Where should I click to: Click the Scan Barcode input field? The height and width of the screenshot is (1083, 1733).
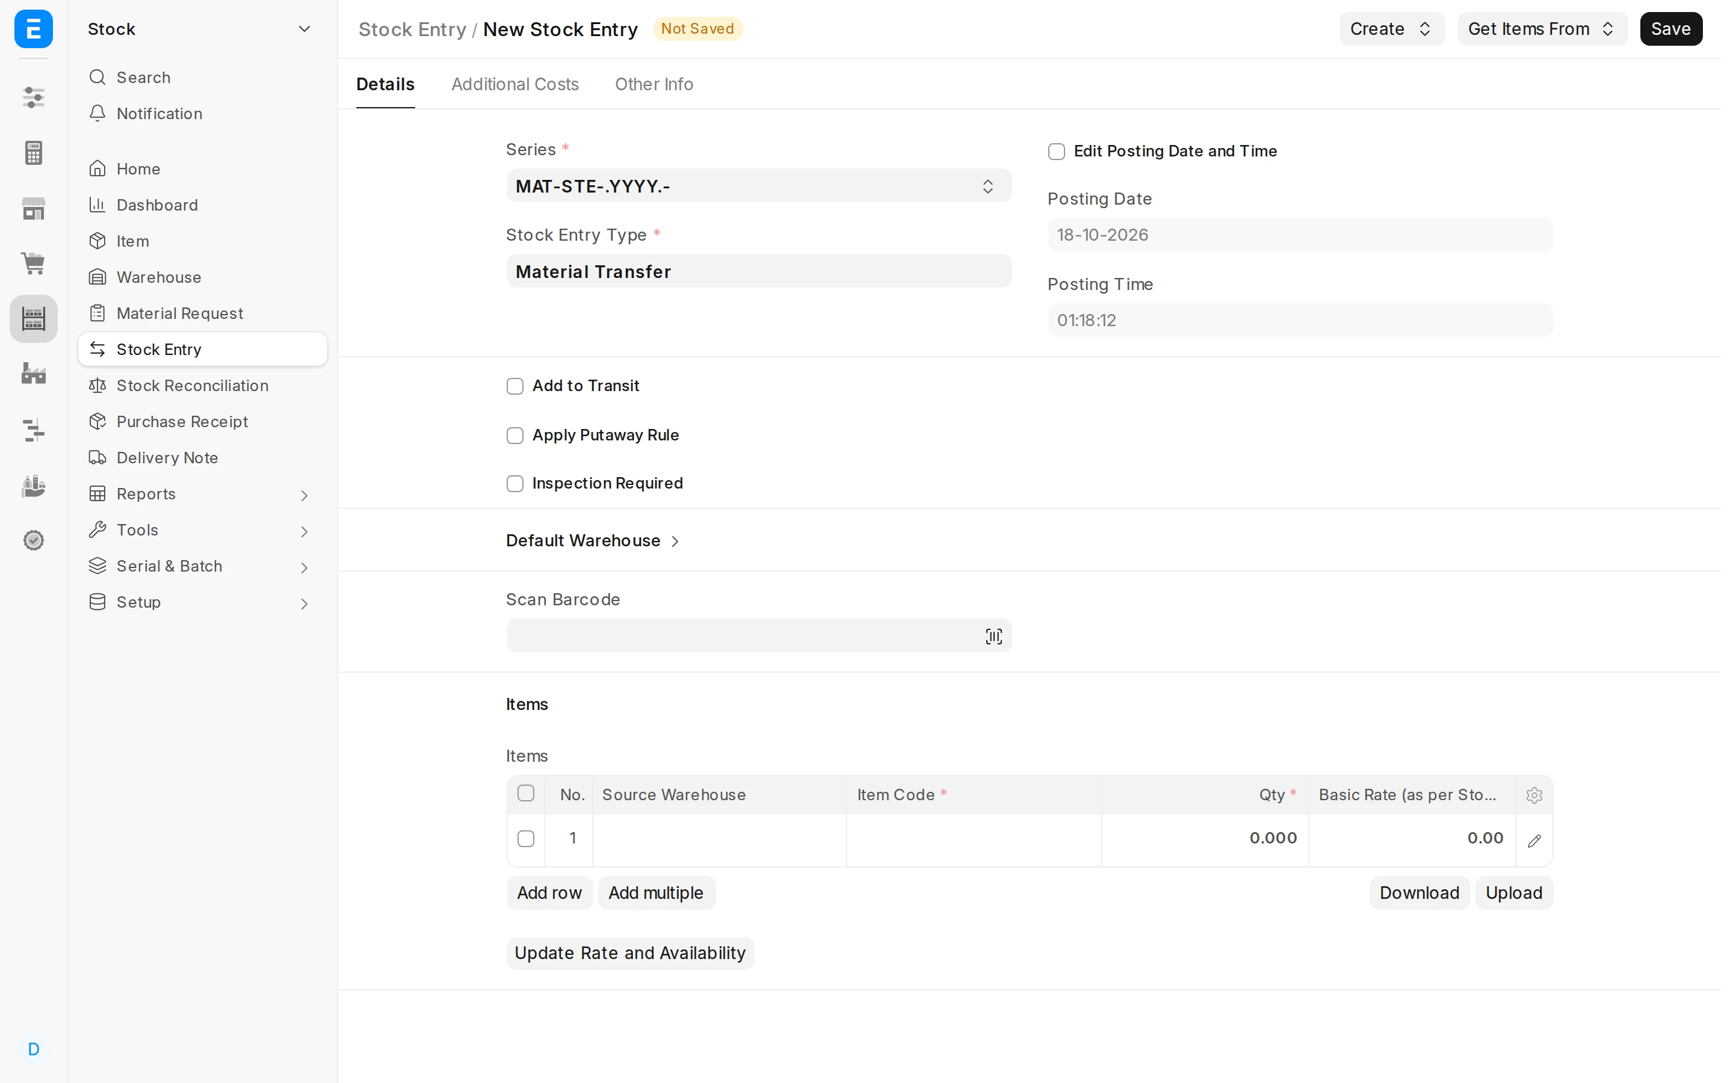pyautogui.click(x=758, y=636)
